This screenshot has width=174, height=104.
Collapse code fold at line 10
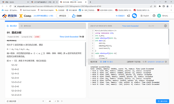(94, 53)
